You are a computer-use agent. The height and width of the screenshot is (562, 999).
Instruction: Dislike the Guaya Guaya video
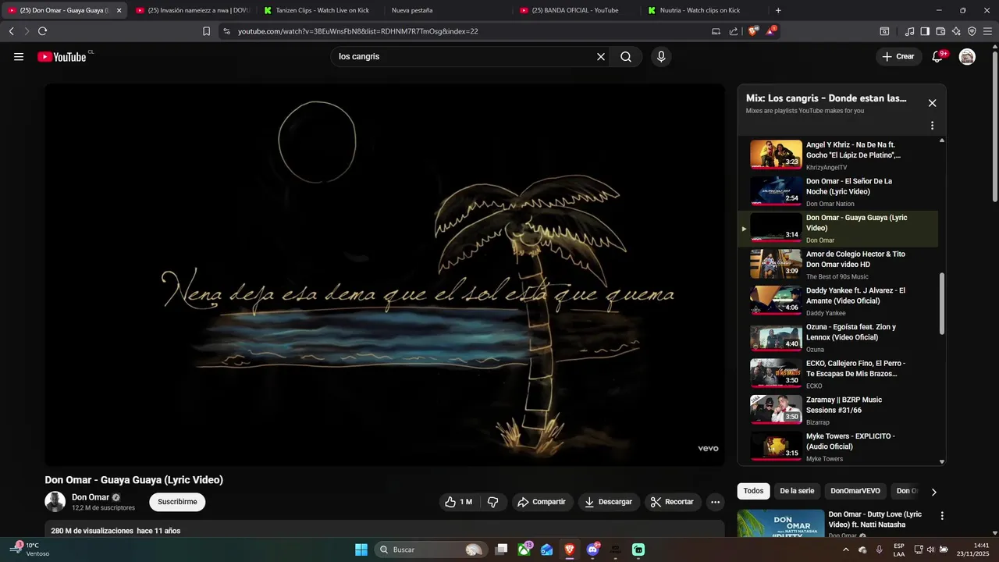[493, 502]
